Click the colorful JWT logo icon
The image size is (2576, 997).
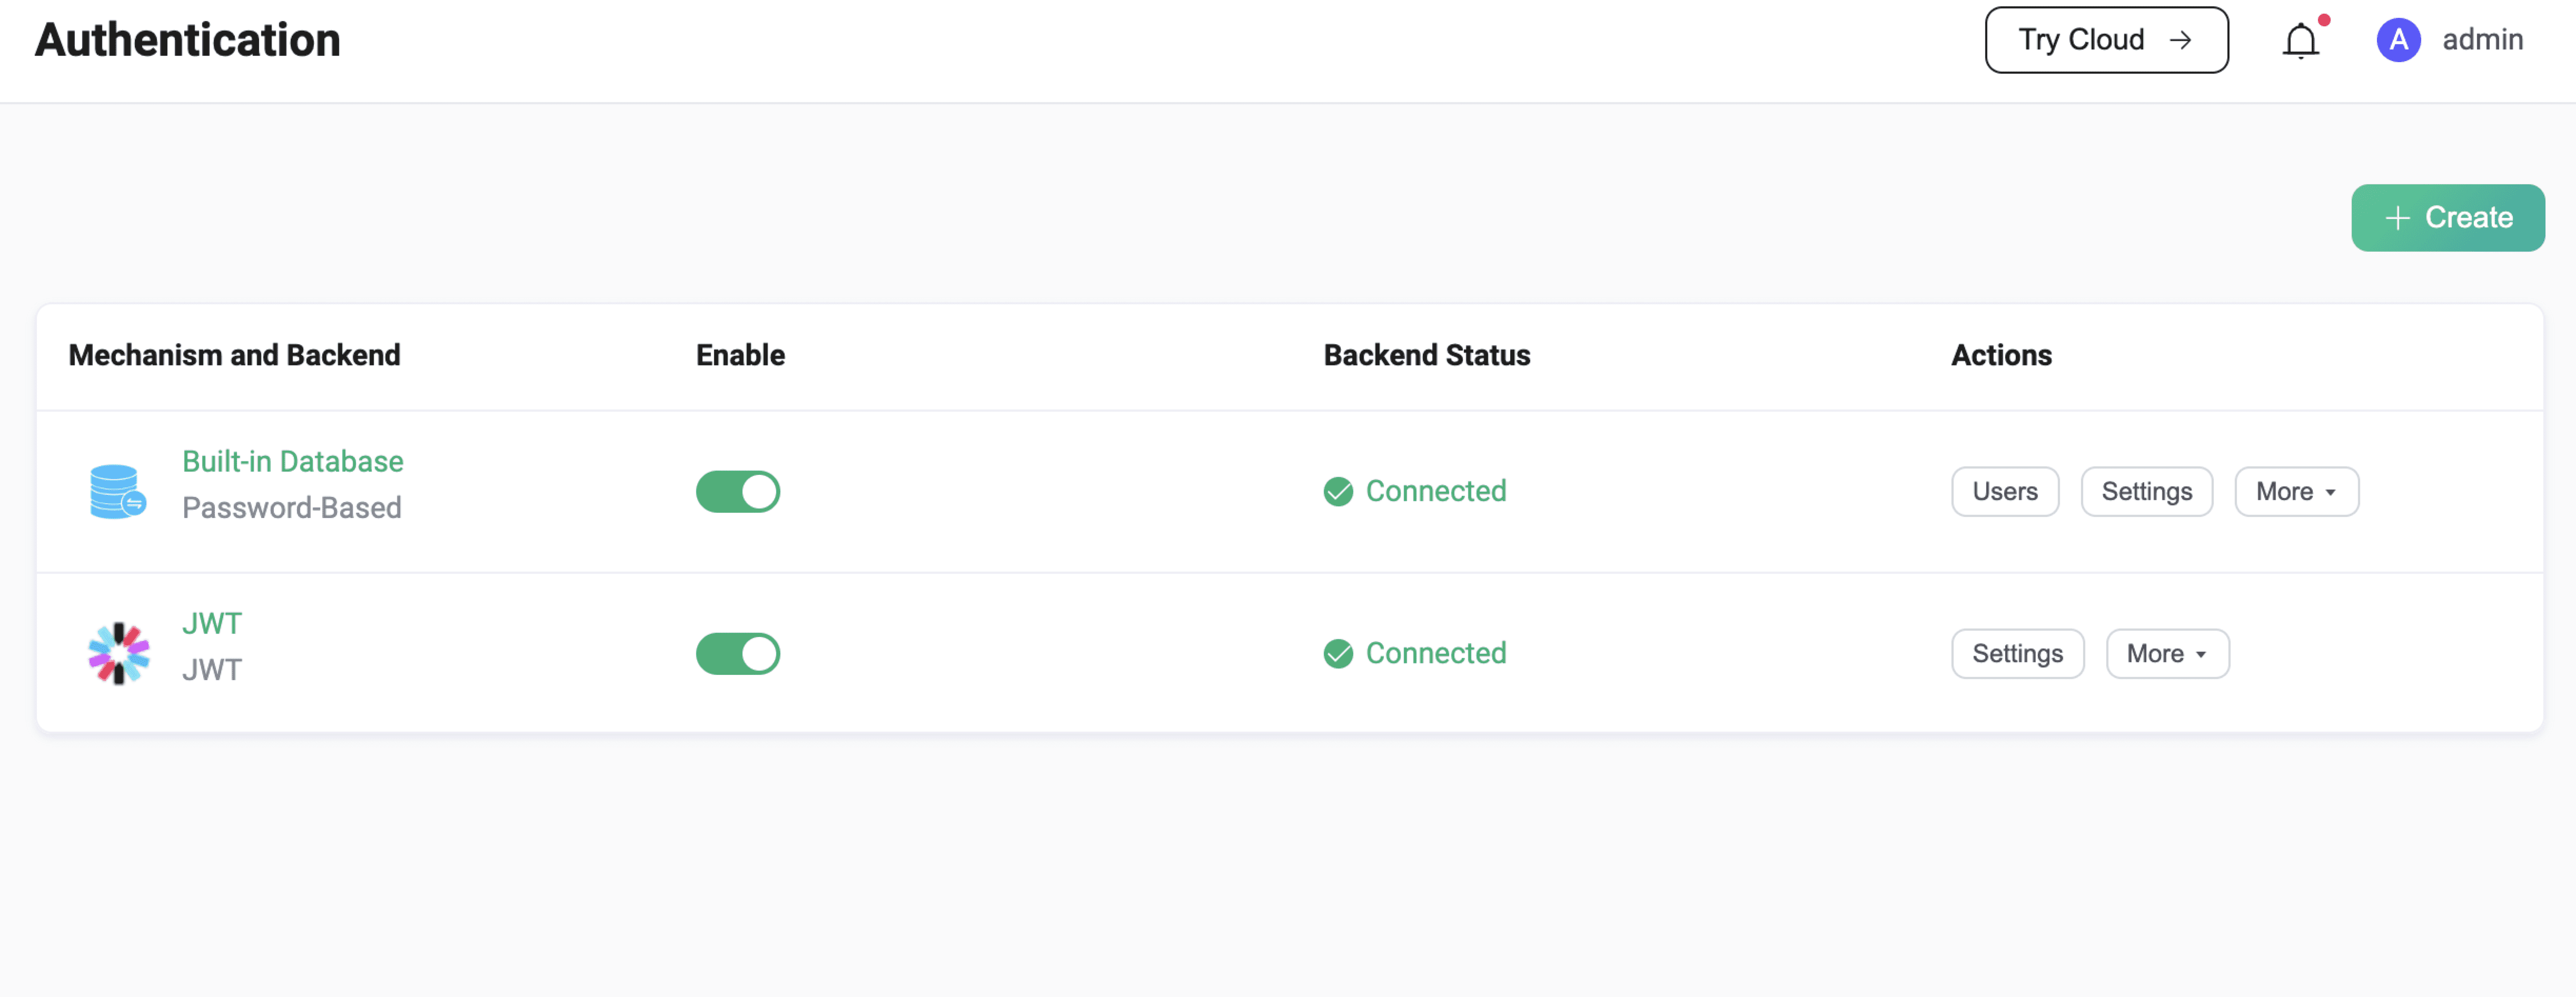(119, 653)
